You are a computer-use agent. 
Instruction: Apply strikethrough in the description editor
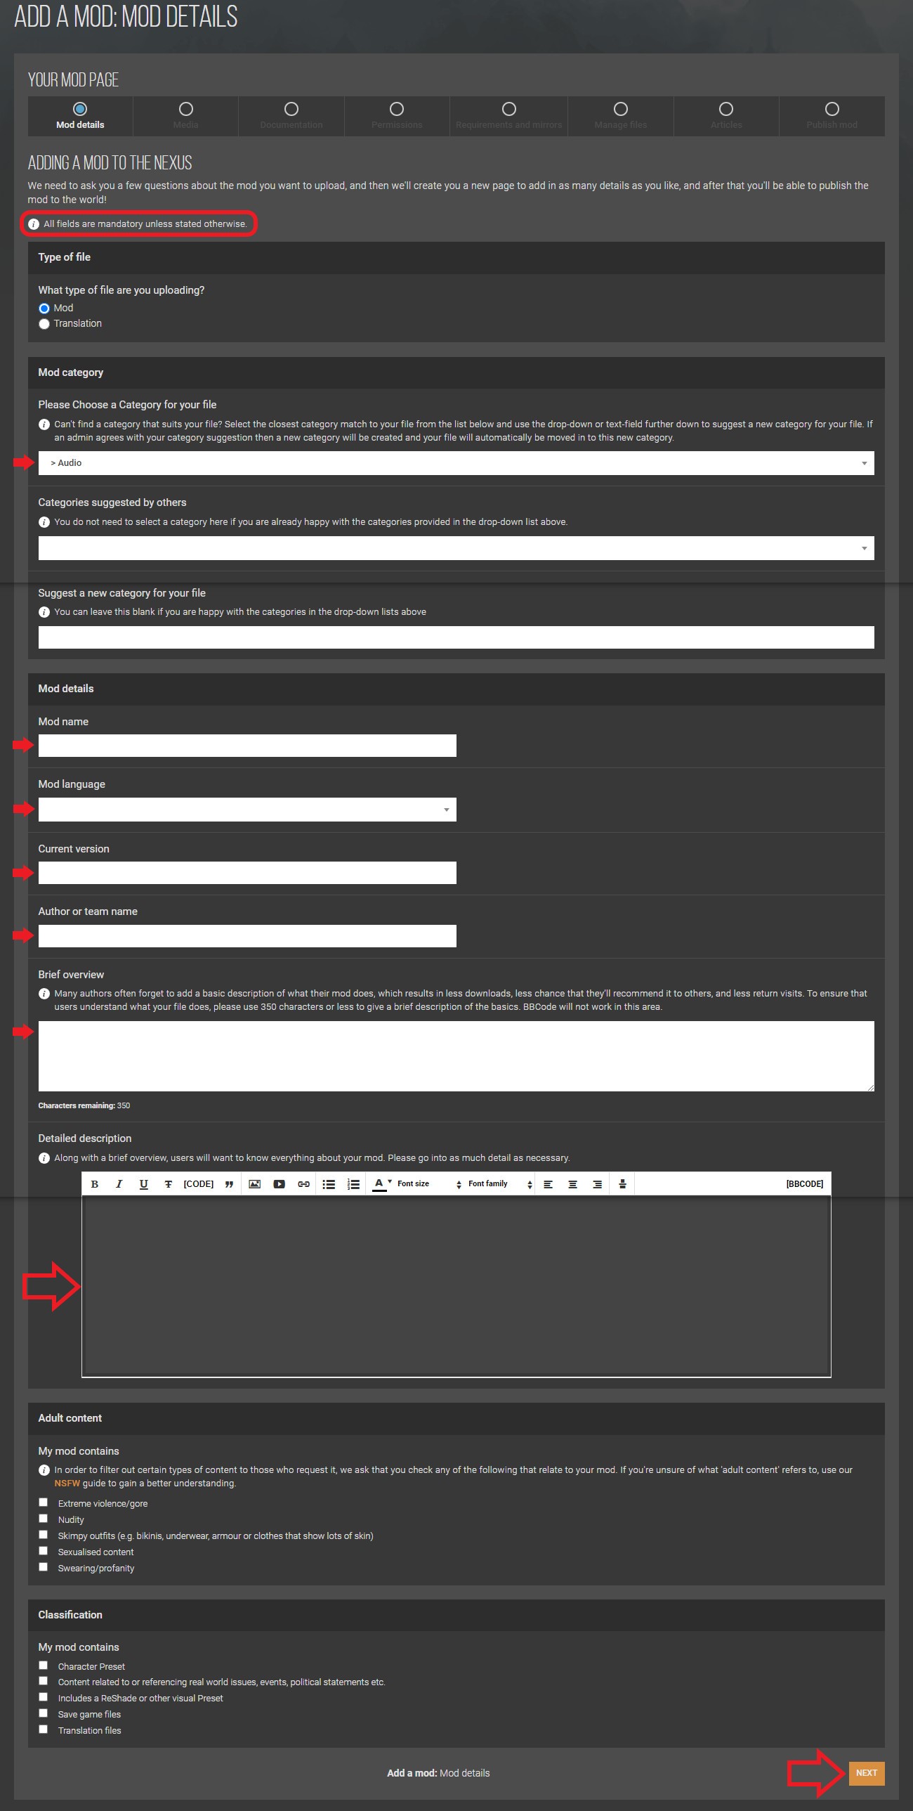169,1184
